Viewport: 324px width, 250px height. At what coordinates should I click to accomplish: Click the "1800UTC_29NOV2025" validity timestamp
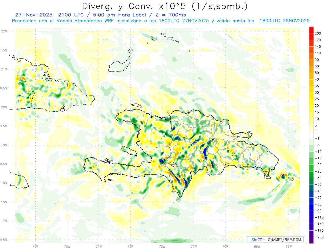pos(284,21)
